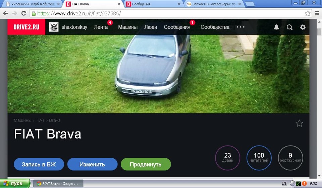Close the FIAT Brava tab

click(x=119, y=4)
